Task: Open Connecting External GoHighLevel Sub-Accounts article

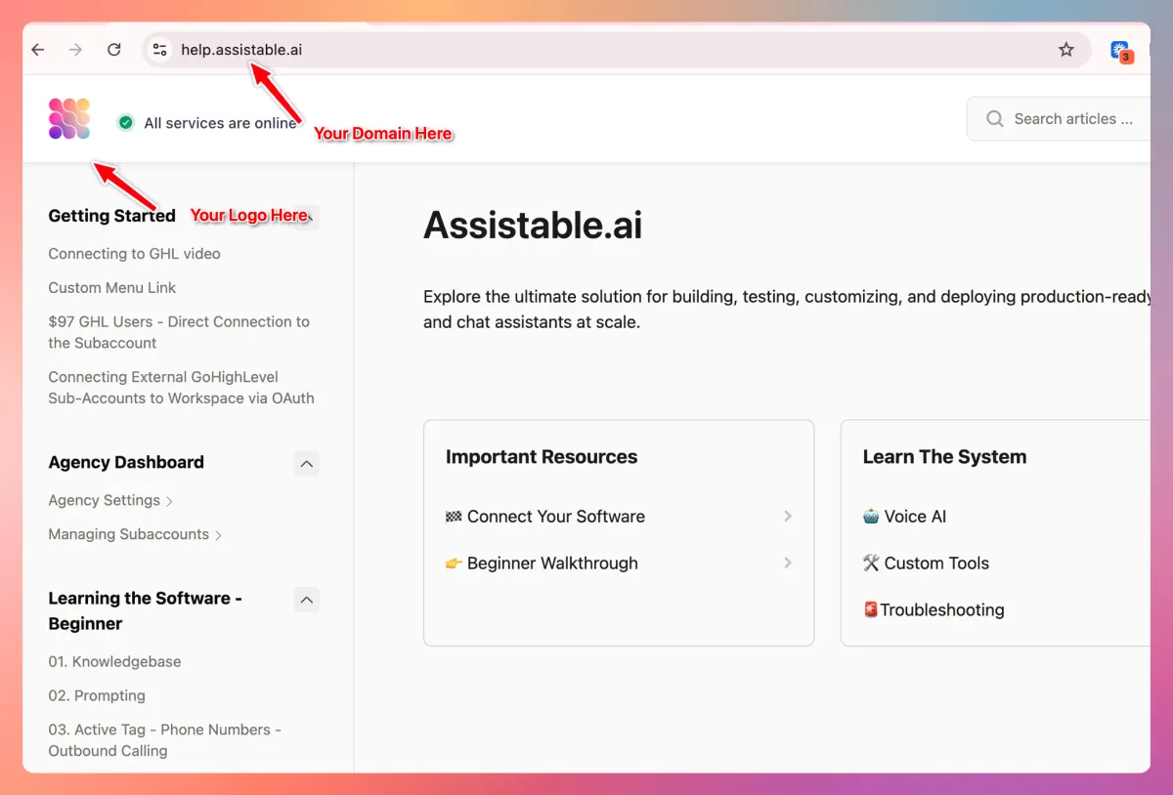Action: (x=181, y=388)
